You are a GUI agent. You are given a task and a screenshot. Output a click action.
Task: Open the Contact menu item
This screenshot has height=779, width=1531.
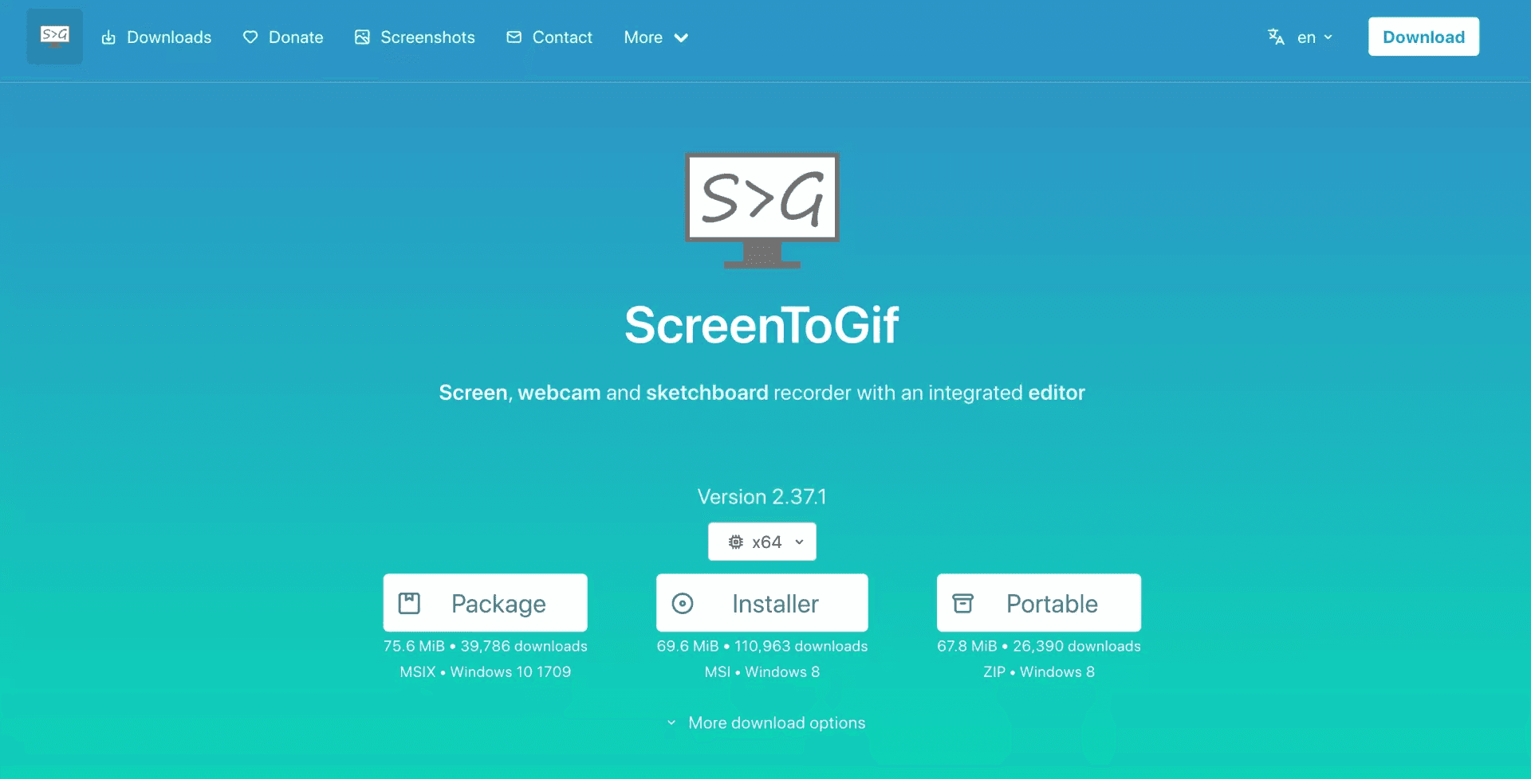coord(549,37)
